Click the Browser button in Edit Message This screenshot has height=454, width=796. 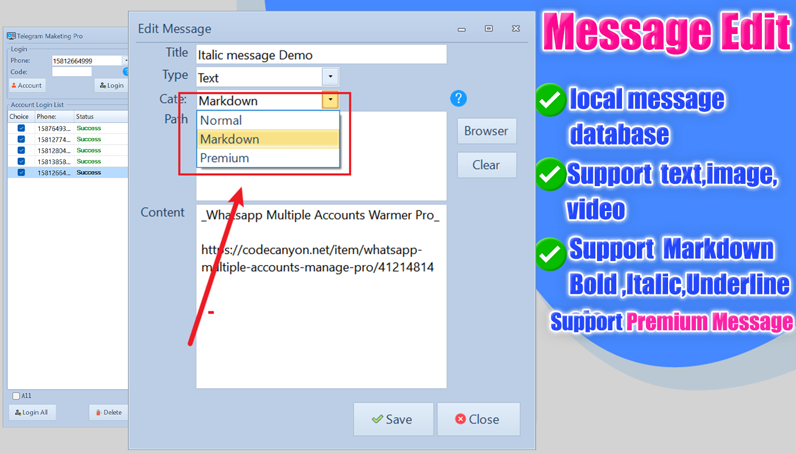pyautogui.click(x=487, y=131)
